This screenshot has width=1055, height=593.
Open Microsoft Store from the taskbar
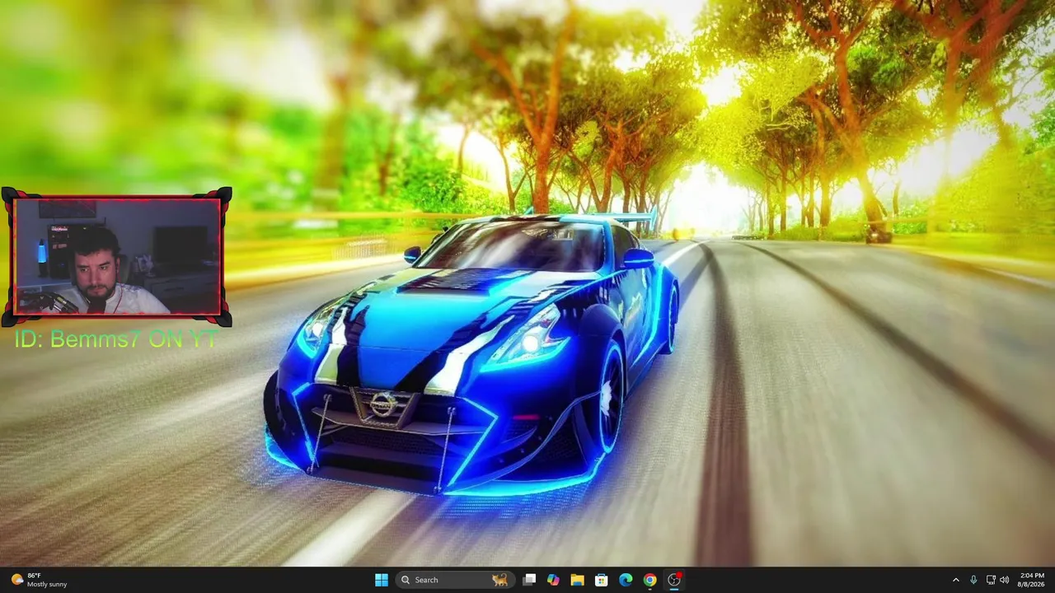tap(602, 580)
